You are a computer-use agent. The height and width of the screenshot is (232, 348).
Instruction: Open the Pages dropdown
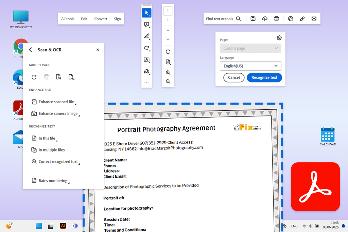pos(250,48)
